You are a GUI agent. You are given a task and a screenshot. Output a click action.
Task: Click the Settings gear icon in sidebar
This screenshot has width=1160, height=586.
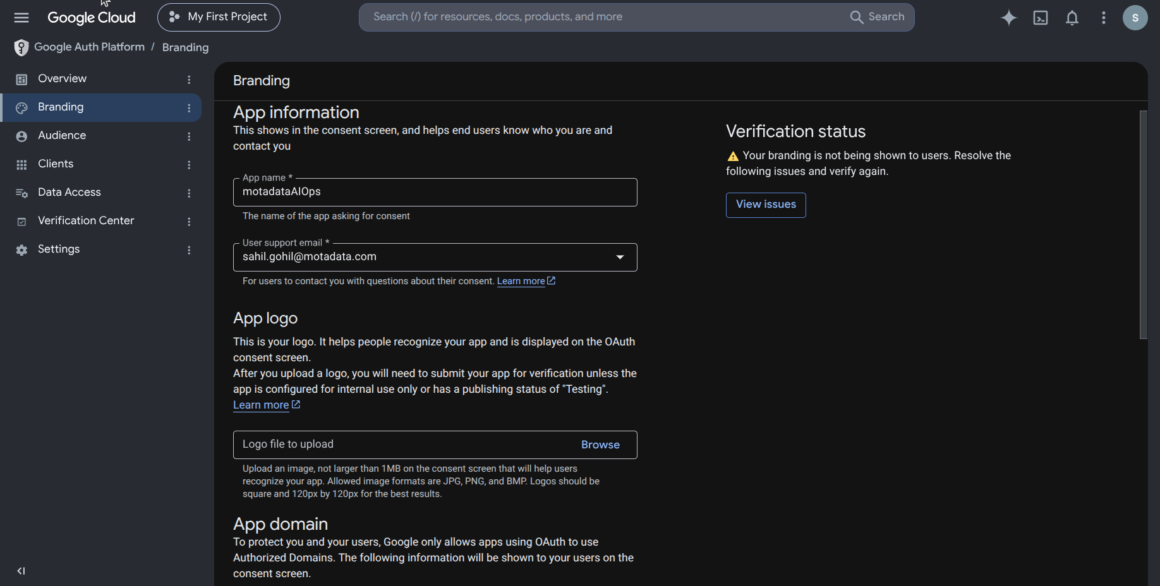pos(21,250)
